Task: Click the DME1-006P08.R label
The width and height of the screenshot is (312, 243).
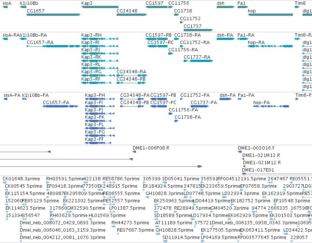Action: point(151,148)
